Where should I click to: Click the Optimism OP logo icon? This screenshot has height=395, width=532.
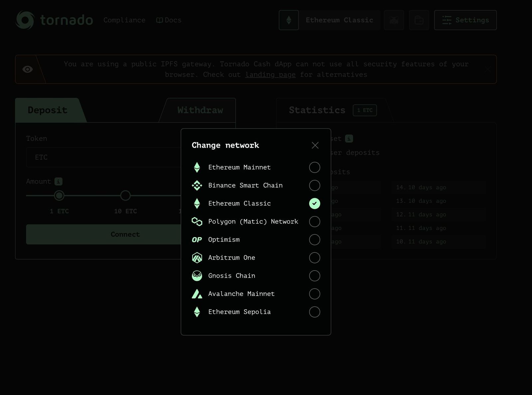pos(197,240)
